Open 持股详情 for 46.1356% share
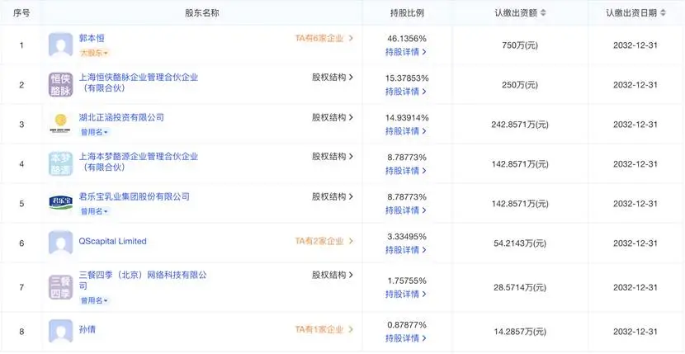The image size is (685, 354). [406, 52]
